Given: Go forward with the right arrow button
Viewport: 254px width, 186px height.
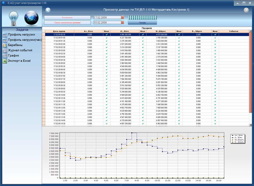Looking at the screenshot, I should [x=246, y=10].
